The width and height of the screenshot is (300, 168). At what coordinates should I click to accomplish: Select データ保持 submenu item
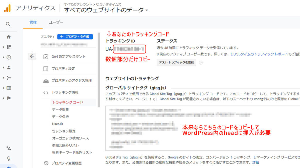tap(60, 117)
